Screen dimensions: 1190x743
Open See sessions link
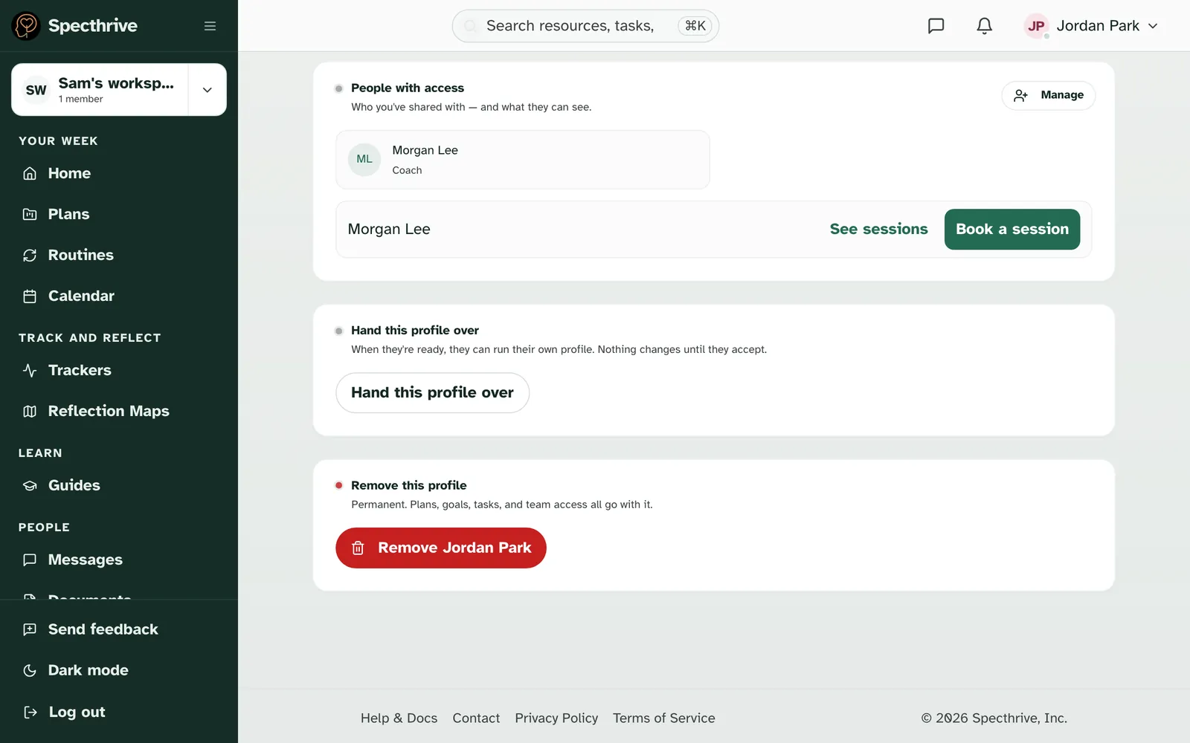point(878,229)
